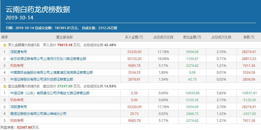Click the 买入金额/万 column header
The height and width of the screenshot is (130, 261).
(134, 37)
